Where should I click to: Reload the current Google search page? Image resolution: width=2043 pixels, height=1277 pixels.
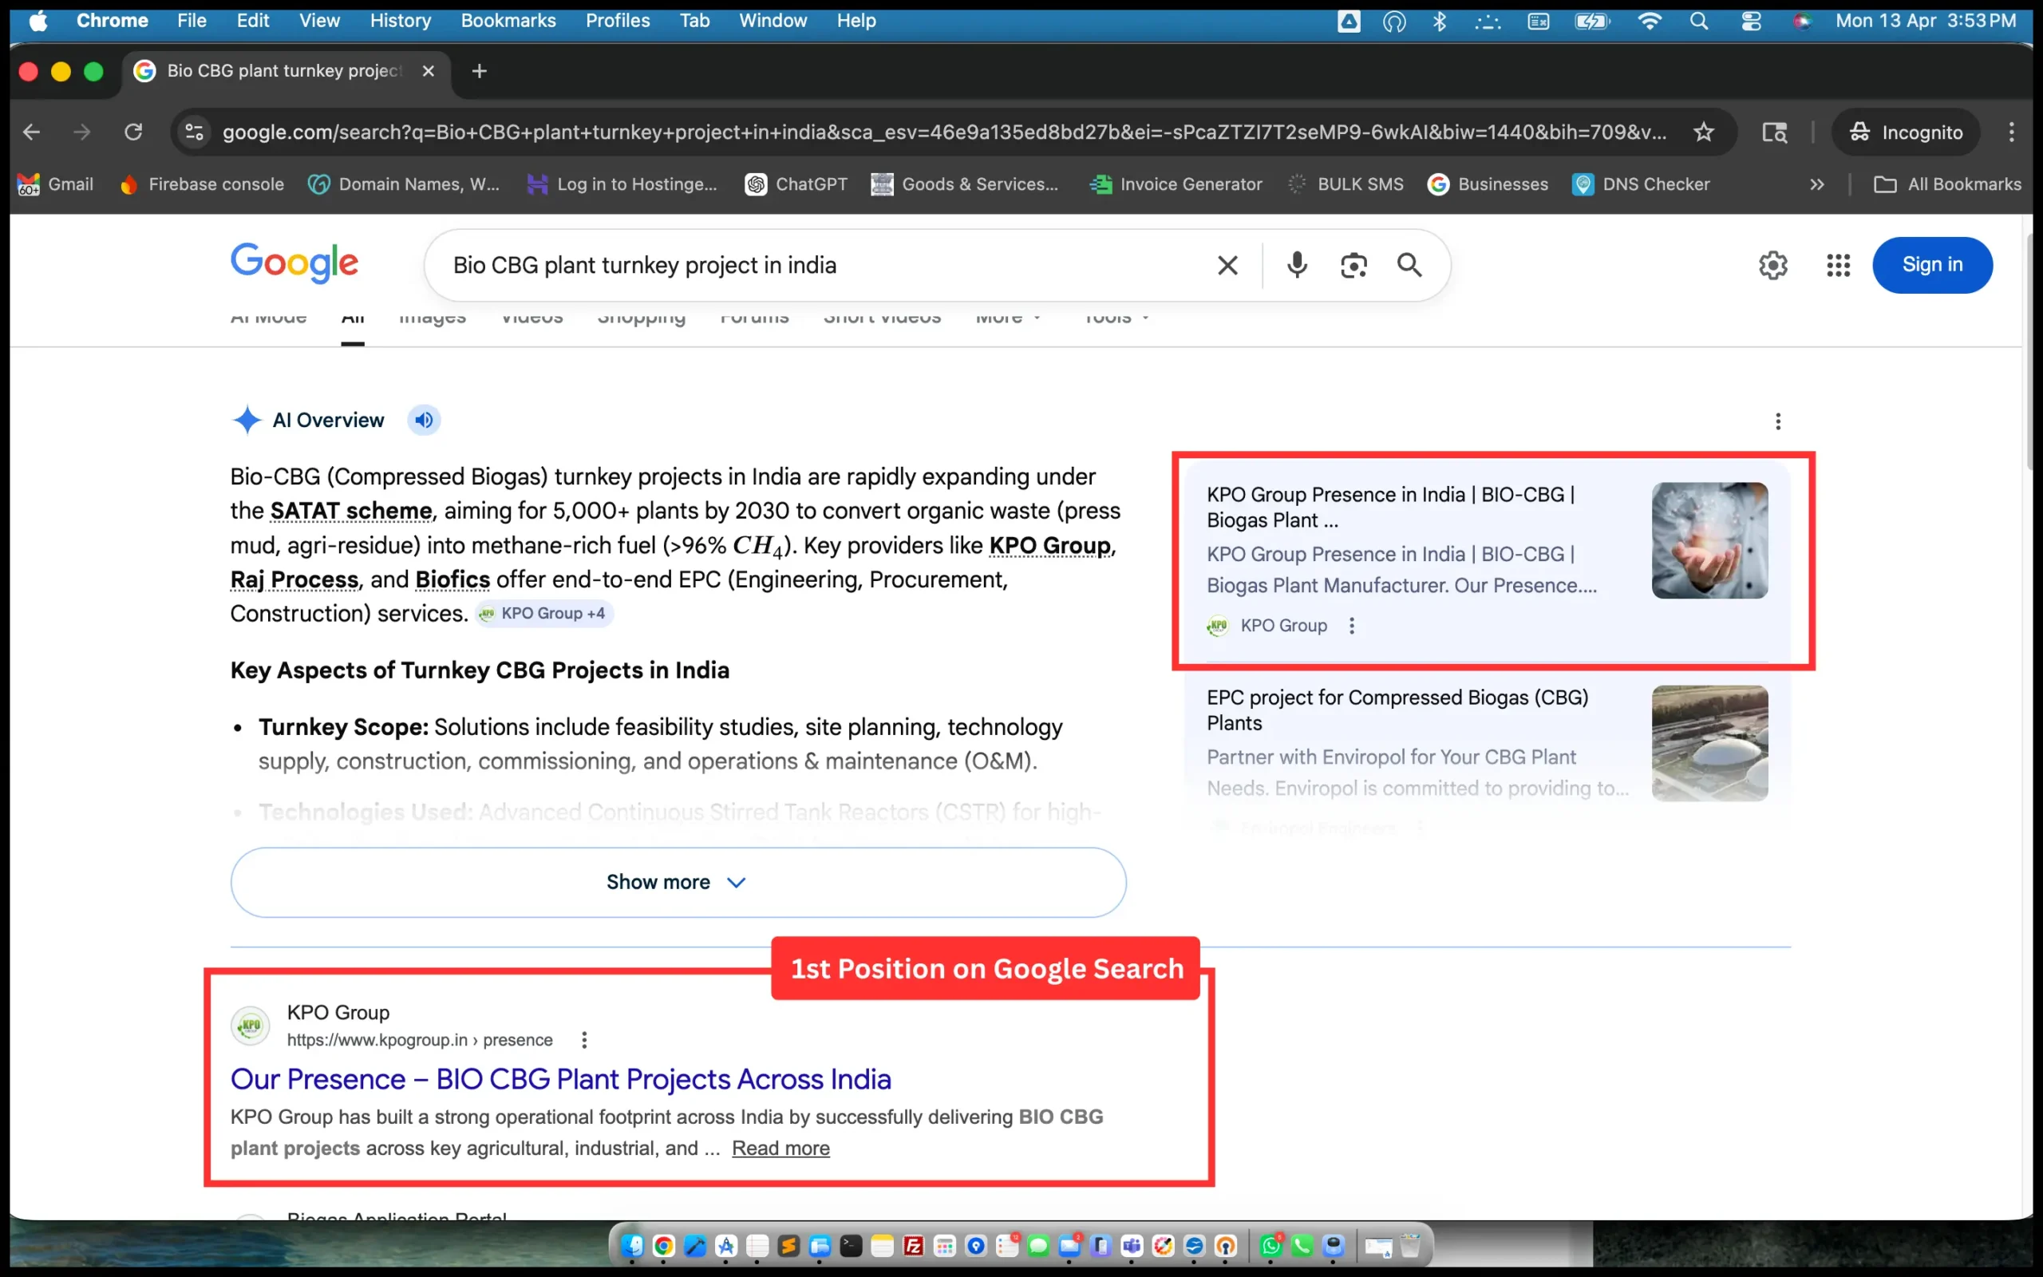(133, 132)
